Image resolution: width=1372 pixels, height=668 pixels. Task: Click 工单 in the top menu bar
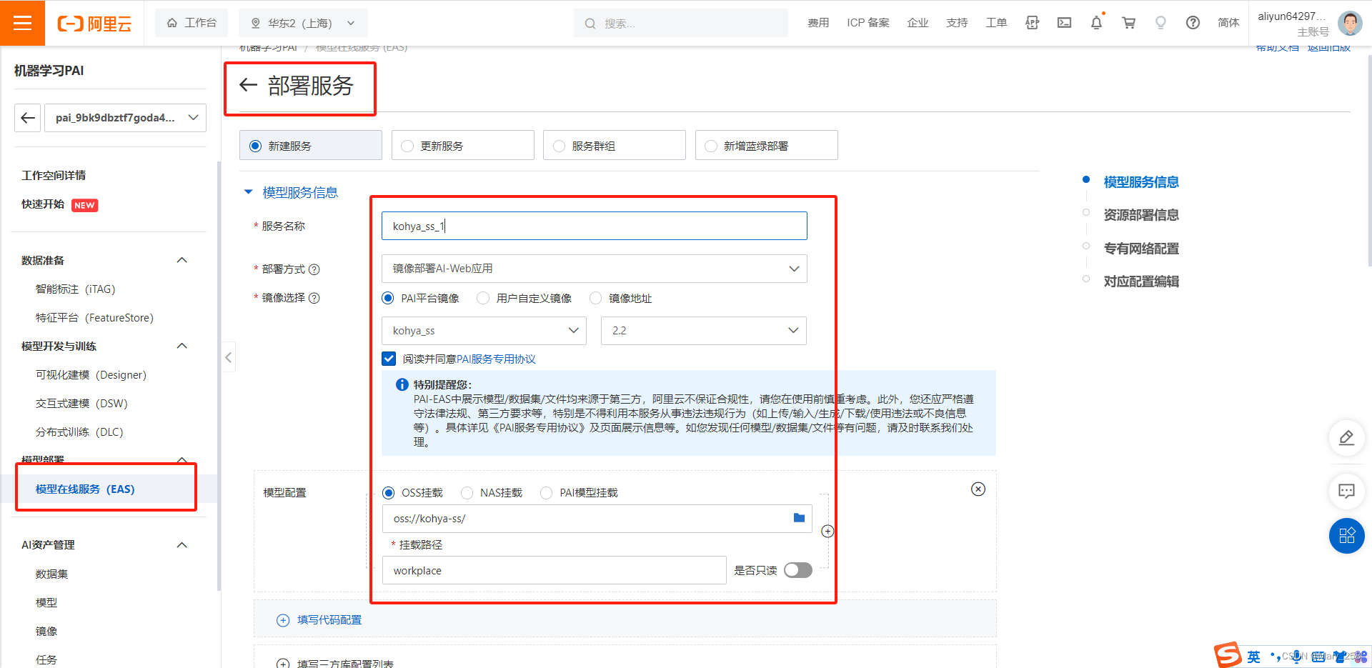click(995, 22)
